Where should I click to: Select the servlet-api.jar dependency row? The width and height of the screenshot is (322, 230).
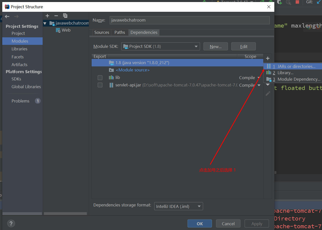[x=177, y=85]
